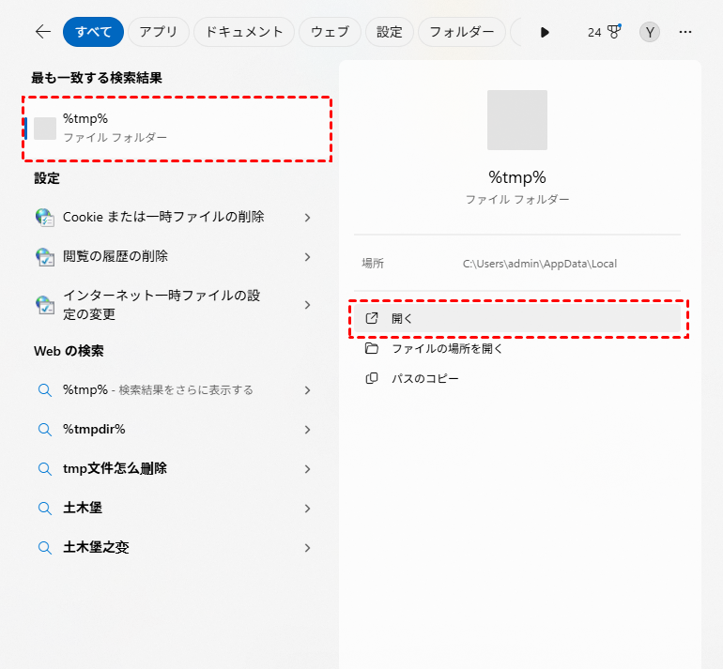
Task: Click the magnifier beside %tmpdir%
Action: pyautogui.click(x=45, y=430)
